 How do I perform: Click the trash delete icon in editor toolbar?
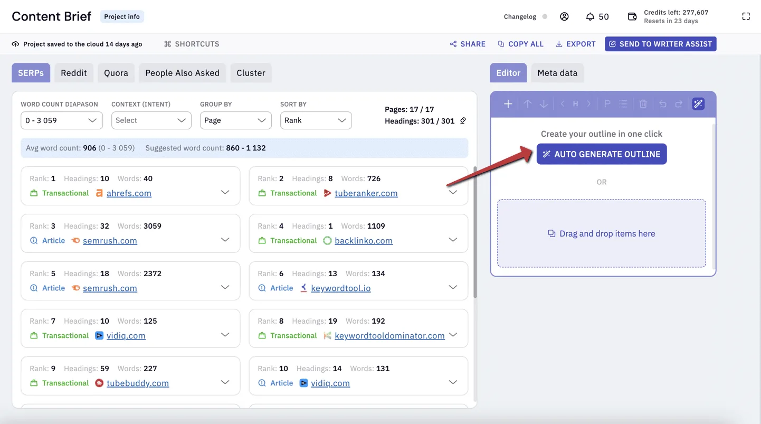[x=643, y=104]
